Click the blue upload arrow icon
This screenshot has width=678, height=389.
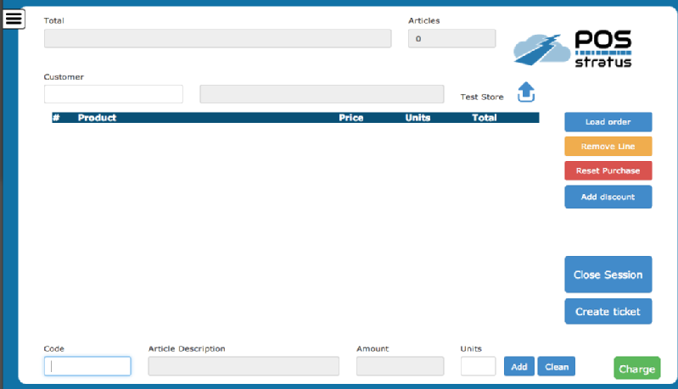526,92
